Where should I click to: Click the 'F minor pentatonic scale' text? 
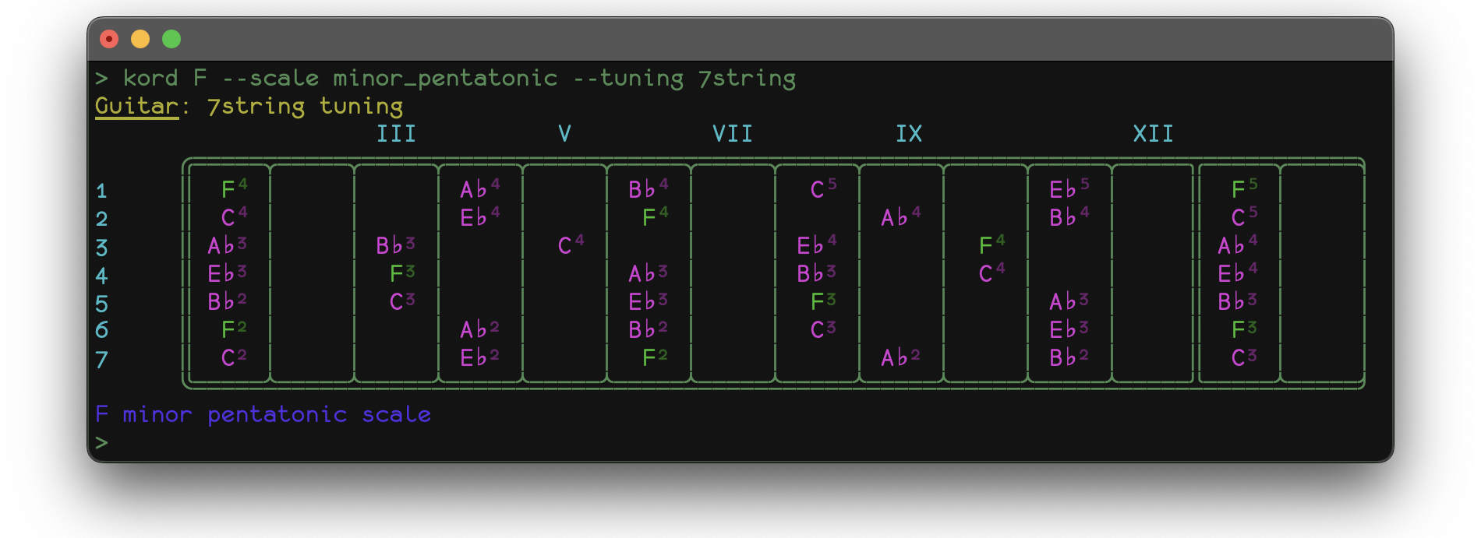click(263, 414)
